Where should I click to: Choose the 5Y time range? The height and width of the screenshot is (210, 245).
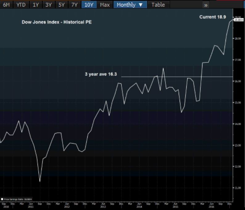[x=61, y=5]
